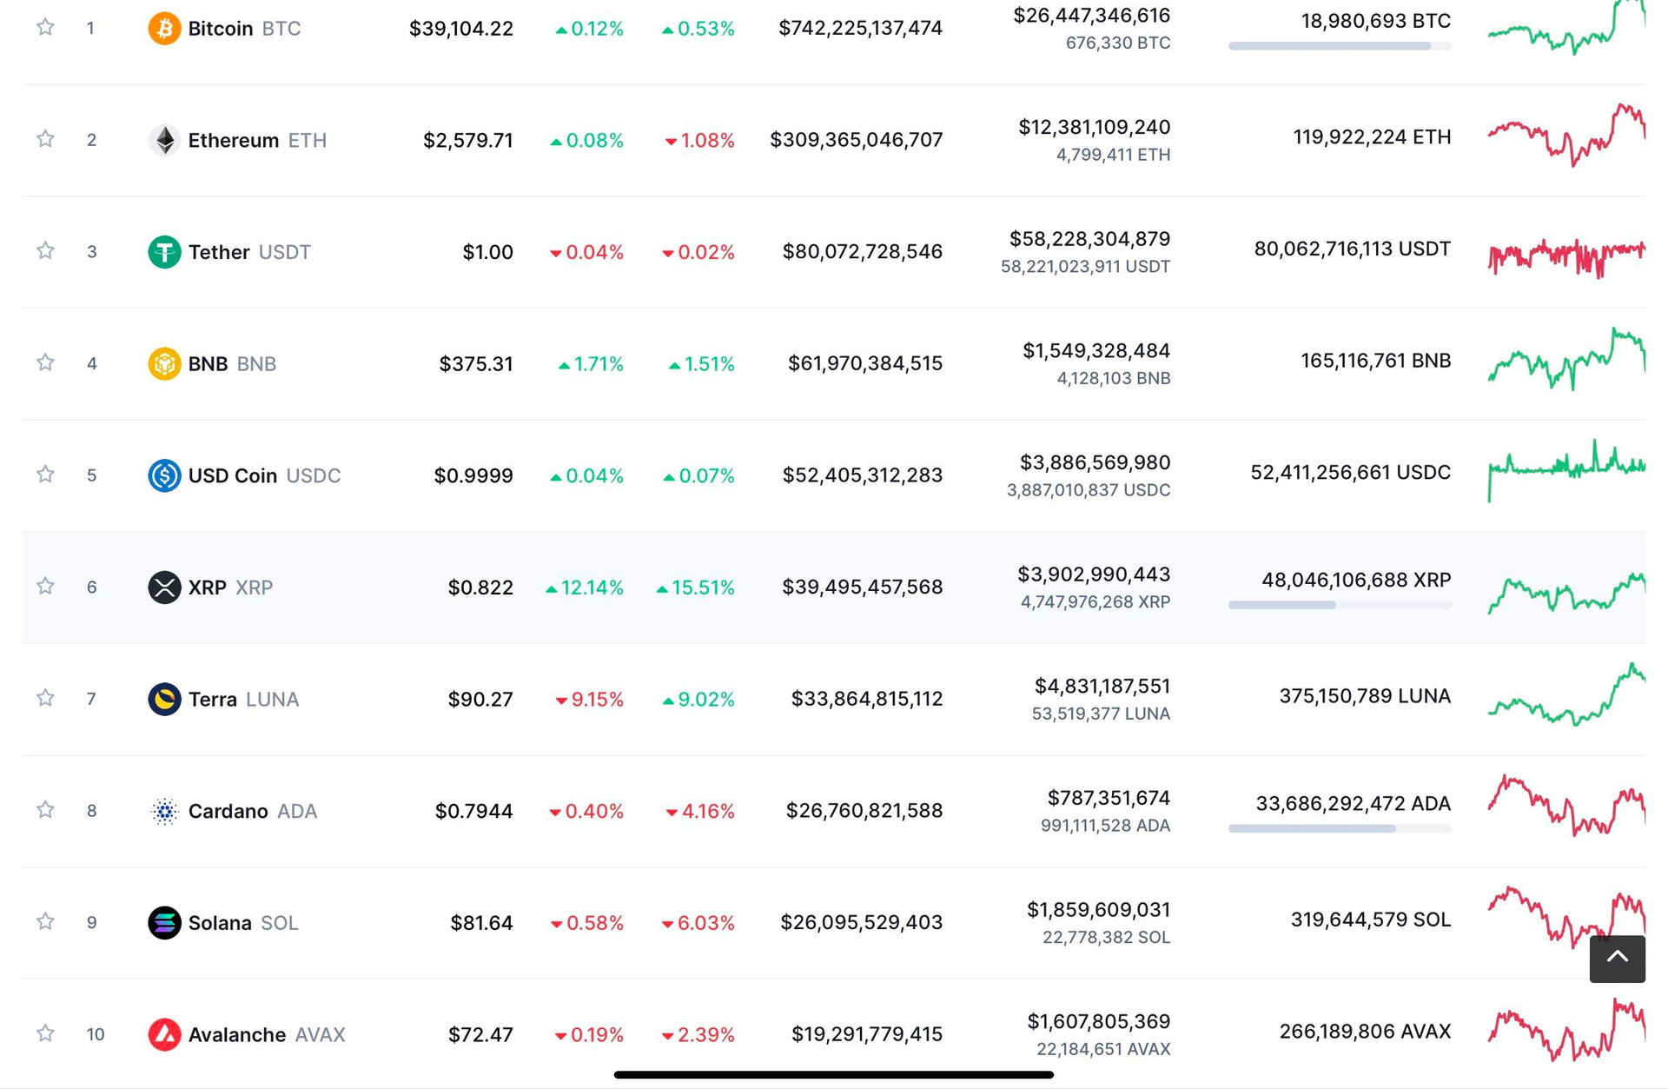1668x1089 pixels.
Task: Open Tether 7-day sparkline chart
Action: coord(1566,257)
